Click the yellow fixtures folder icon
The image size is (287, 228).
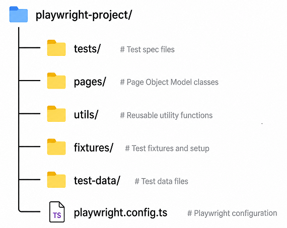pos(56,147)
